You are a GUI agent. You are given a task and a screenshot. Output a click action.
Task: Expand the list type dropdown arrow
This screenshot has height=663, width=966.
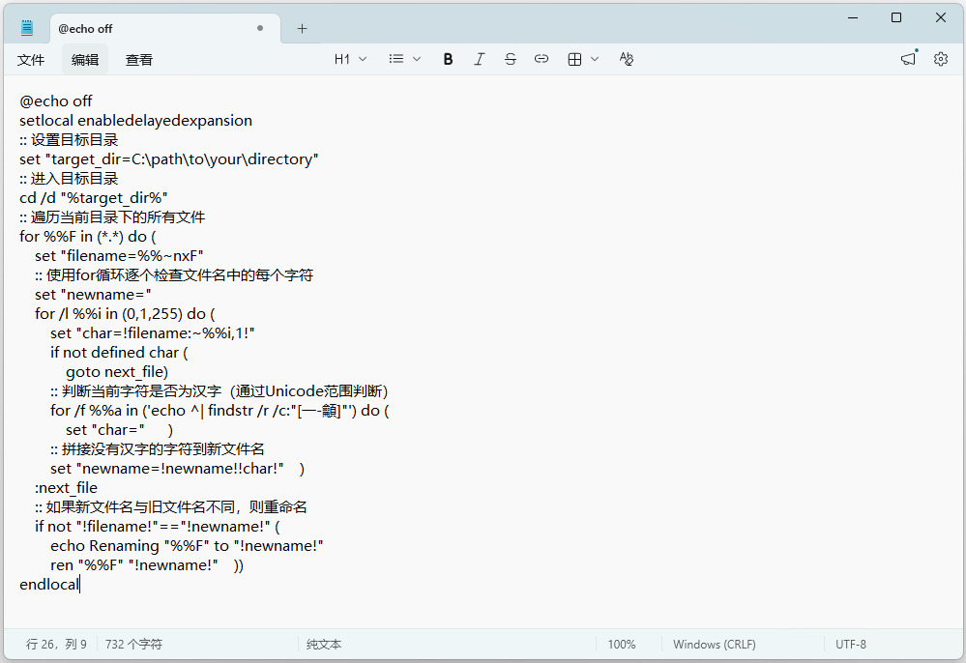pyautogui.click(x=417, y=59)
